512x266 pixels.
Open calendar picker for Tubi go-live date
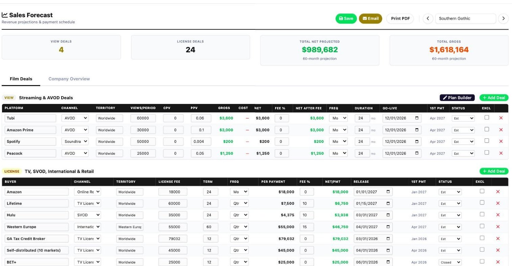[417, 118]
